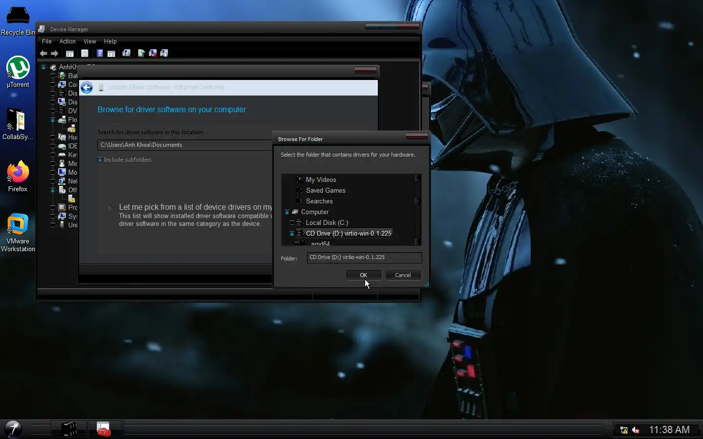
Task: Open the µTorrent desktop icon
Action: coord(18,71)
